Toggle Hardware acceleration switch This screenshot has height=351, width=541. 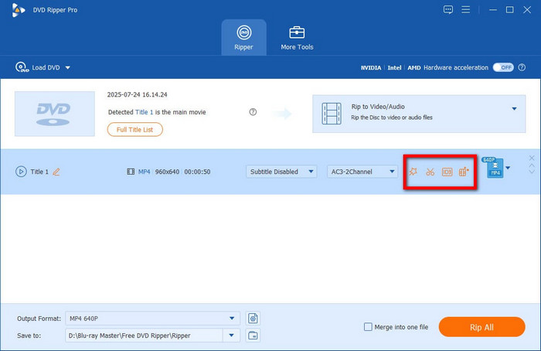[503, 67]
